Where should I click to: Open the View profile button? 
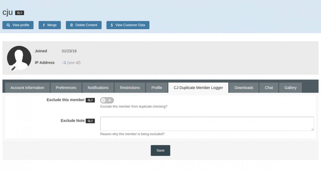click(18, 25)
